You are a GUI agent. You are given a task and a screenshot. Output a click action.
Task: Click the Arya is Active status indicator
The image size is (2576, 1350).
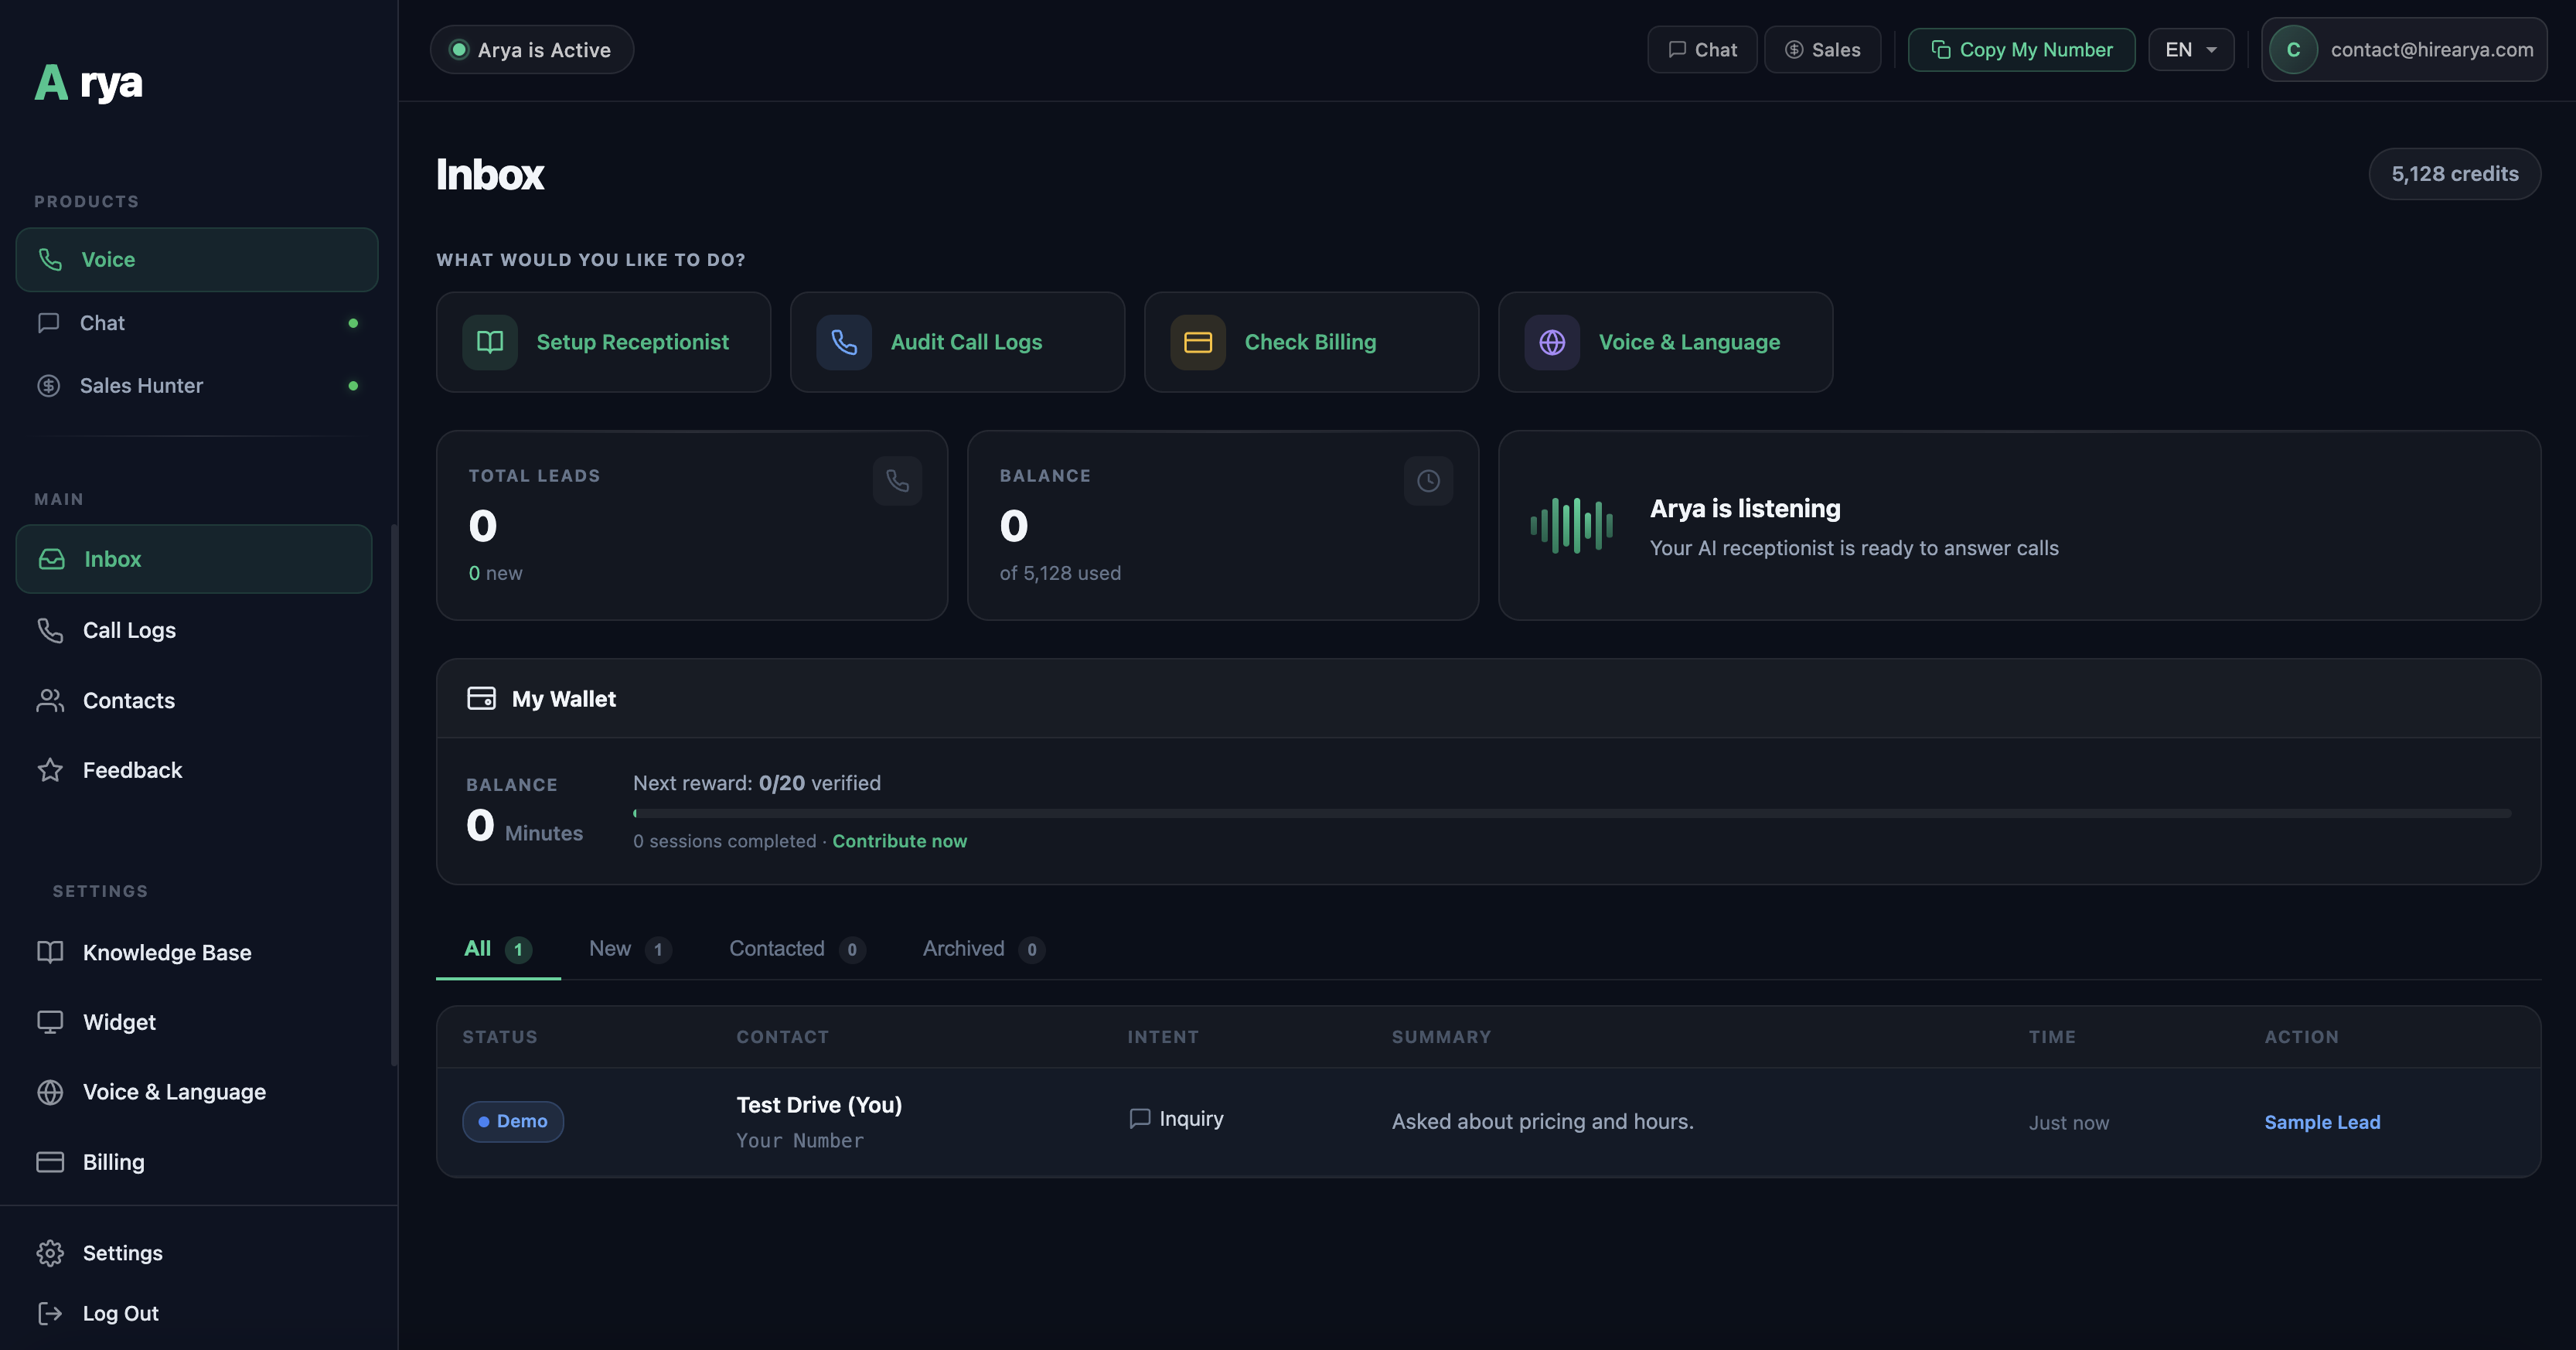tap(531, 49)
